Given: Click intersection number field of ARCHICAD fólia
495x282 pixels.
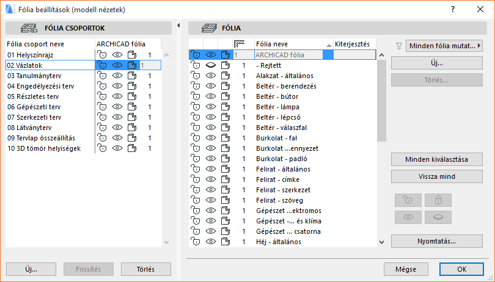Looking at the screenshot, I should click(x=243, y=55).
